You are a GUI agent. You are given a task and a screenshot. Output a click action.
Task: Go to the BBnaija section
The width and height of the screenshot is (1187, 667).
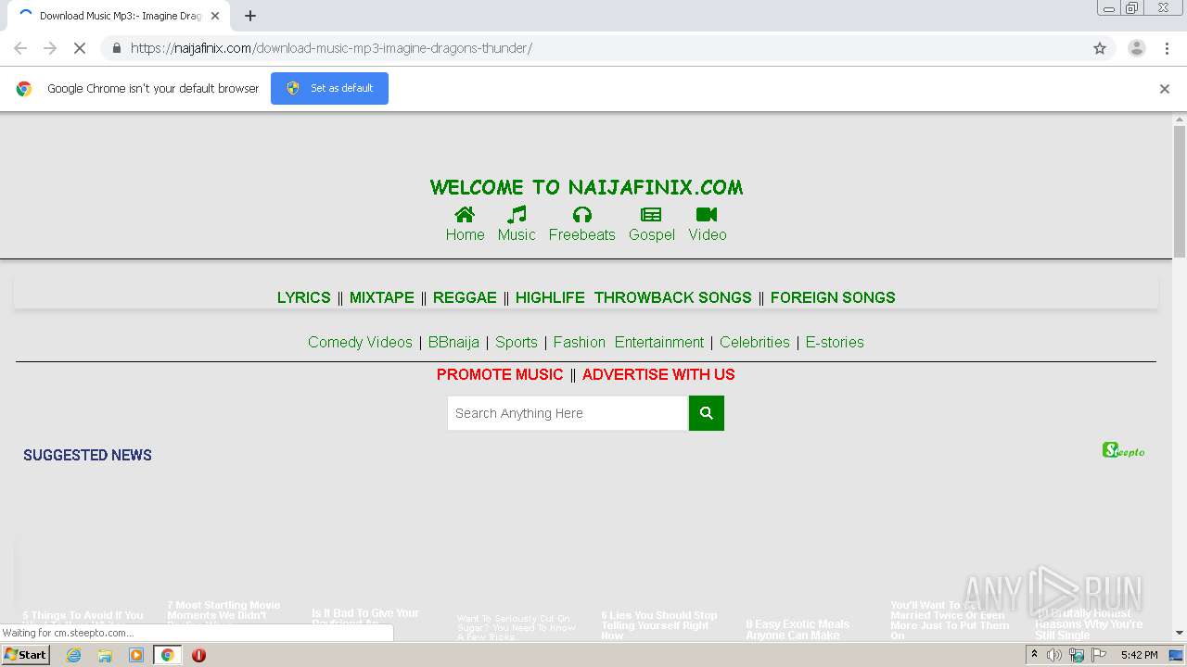click(453, 342)
